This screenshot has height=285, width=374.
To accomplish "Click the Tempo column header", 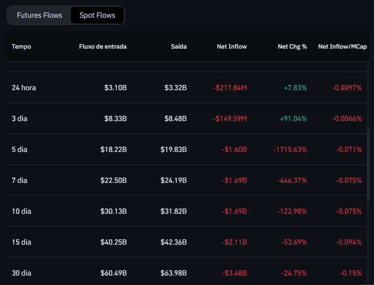I will 21,47.
